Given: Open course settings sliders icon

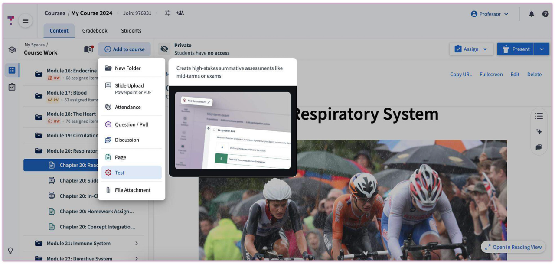Looking at the screenshot, I should pyautogui.click(x=167, y=13).
